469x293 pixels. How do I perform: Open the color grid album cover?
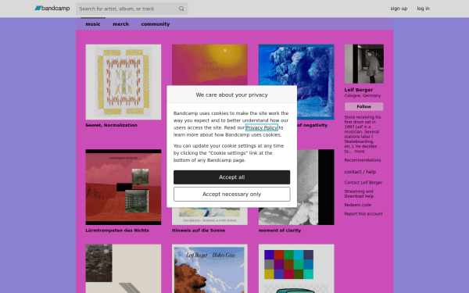click(x=296, y=269)
